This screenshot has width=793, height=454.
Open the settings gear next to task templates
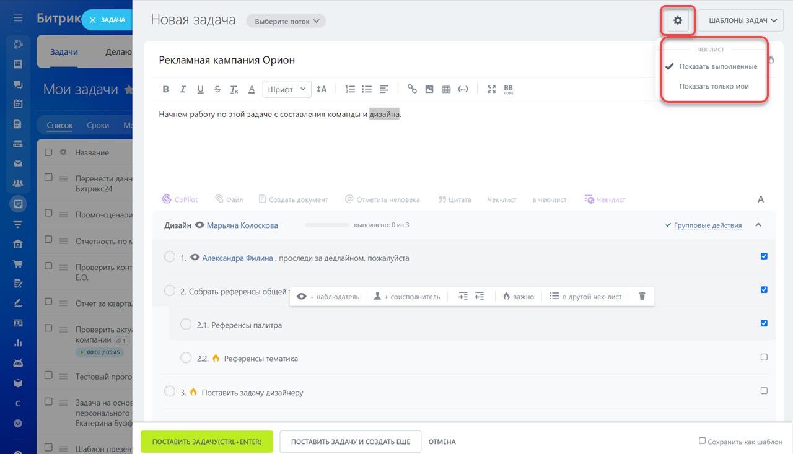[x=678, y=20]
